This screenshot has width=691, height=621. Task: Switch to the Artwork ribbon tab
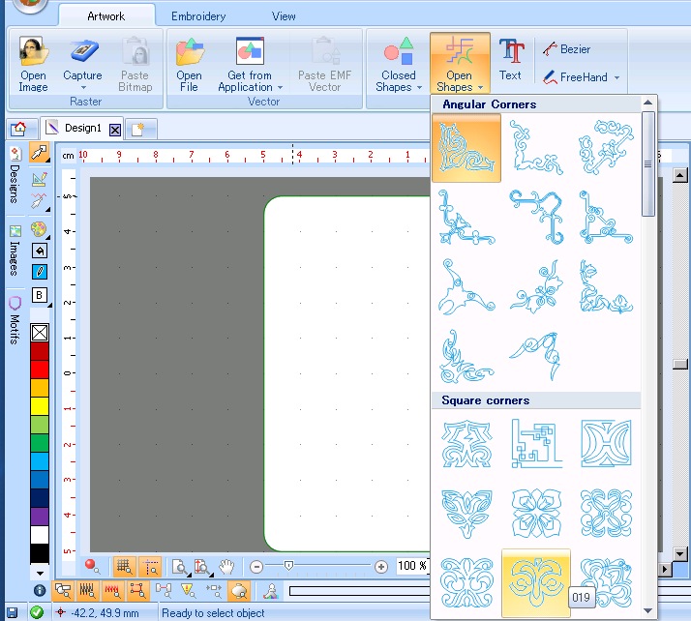point(106,16)
